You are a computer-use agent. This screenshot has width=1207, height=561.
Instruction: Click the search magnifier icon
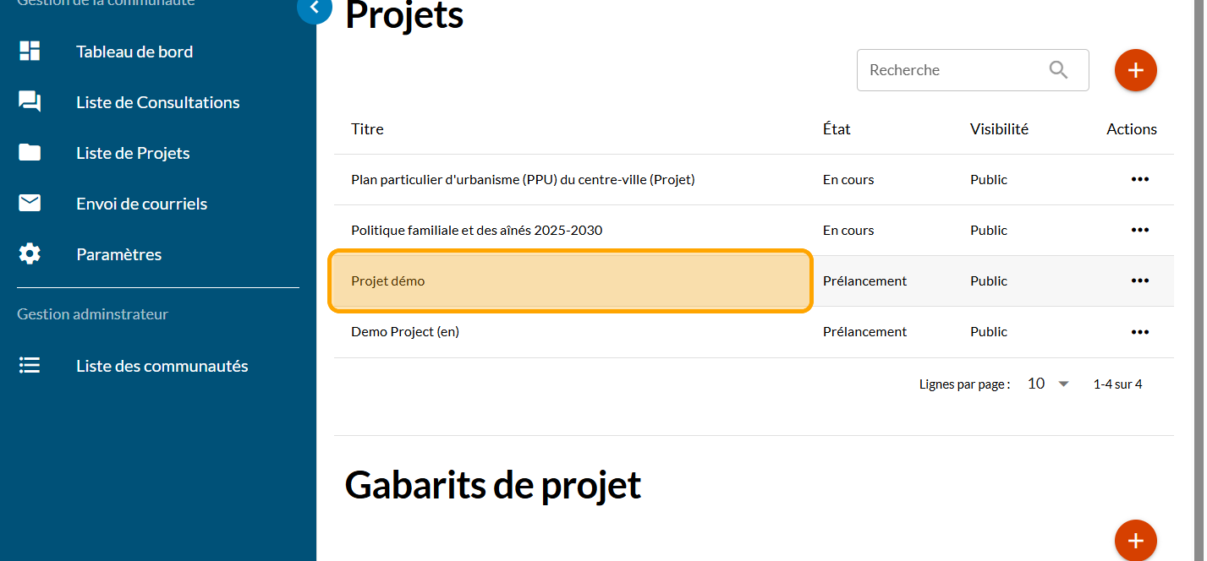click(1058, 70)
